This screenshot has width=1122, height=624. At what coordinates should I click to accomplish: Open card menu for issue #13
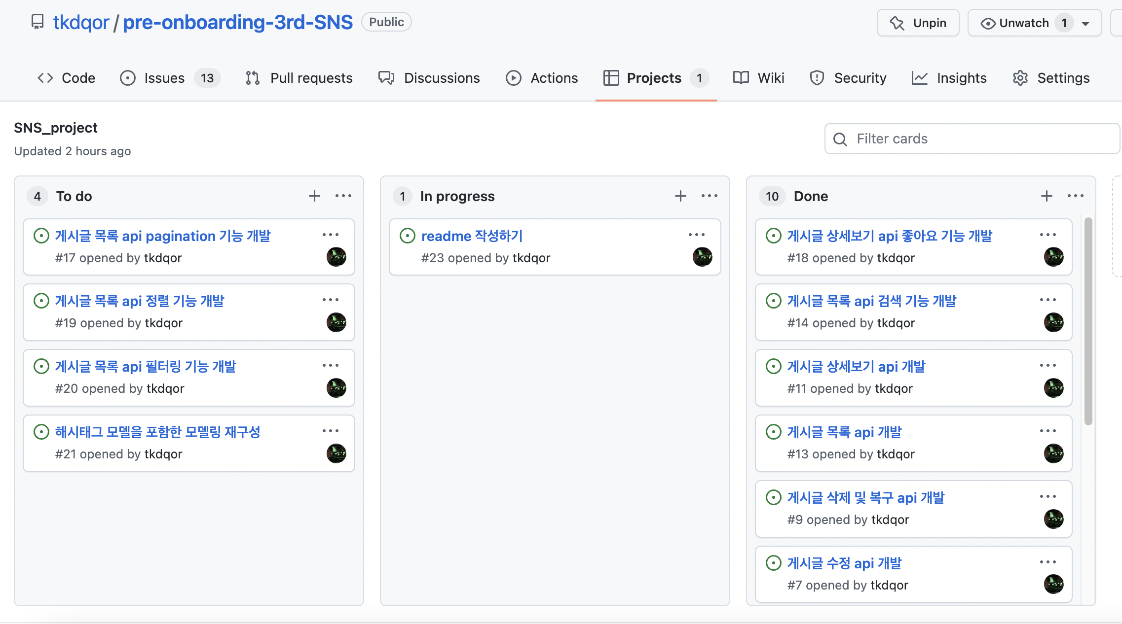click(x=1048, y=431)
